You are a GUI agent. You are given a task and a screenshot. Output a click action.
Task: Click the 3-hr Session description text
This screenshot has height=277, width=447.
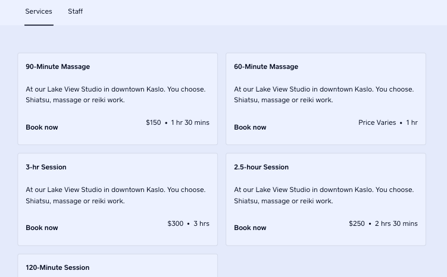(115, 195)
